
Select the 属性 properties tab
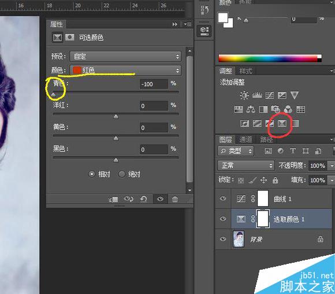57,24
